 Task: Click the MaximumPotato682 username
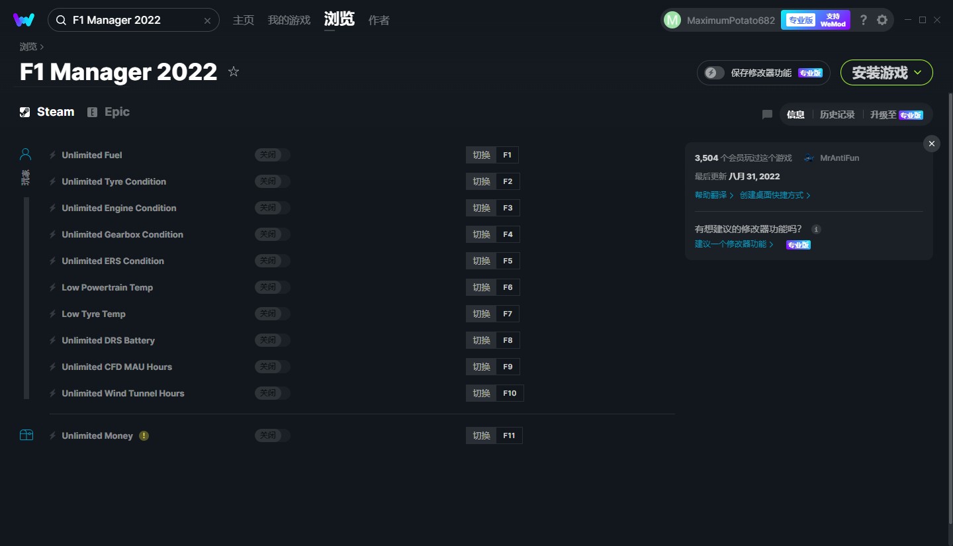731,21
